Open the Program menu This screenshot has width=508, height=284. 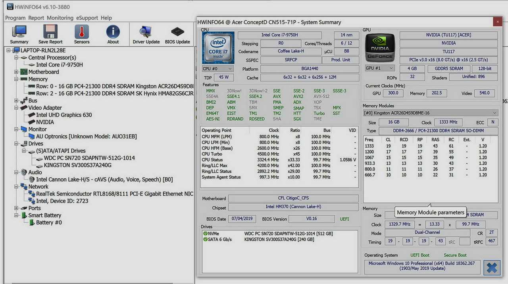(15, 18)
